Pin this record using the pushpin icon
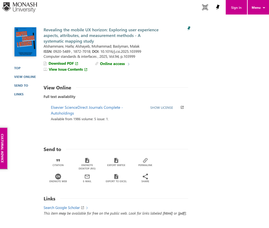Viewport: 269px width, 228px height. [189, 28]
